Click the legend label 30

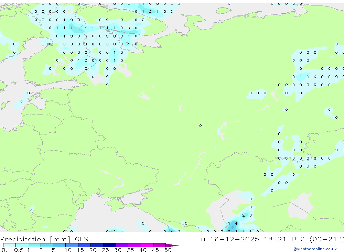[x=118, y=250]
